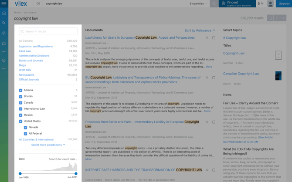Viewport: 292px width, 182px height.
Task: Click the circular icon below folder in sidebar
Action: tap(4, 61)
